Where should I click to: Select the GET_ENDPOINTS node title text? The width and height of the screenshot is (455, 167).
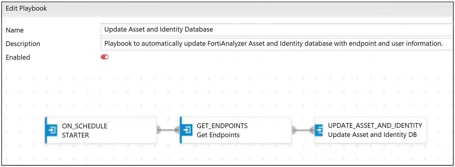pos(222,126)
